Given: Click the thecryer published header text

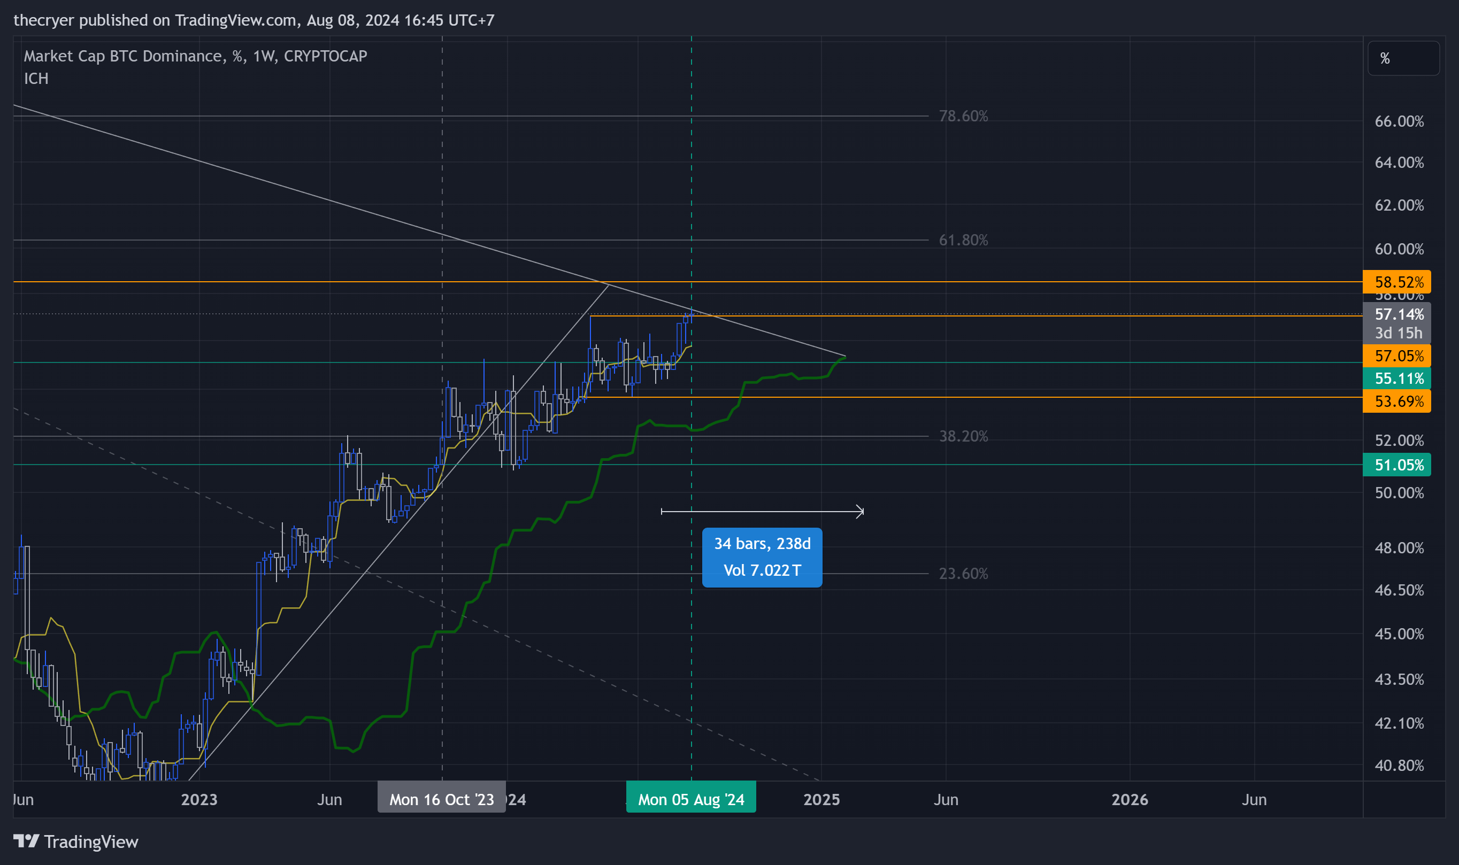Looking at the screenshot, I should (254, 20).
